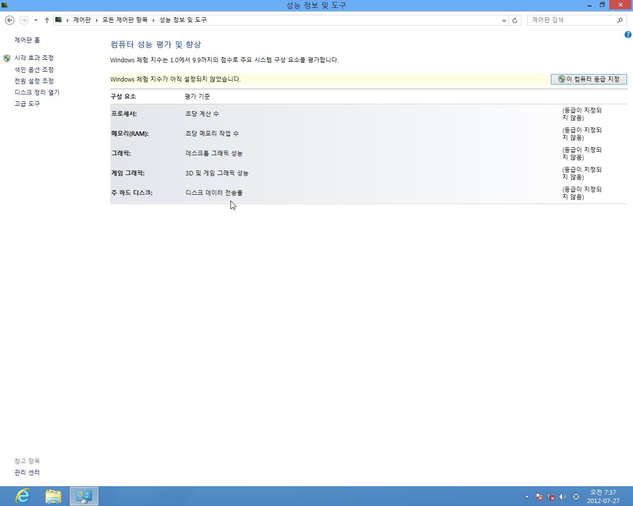The image size is (633, 506).
Task: Select the 제어판 breadcrumb
Action: pyautogui.click(x=82, y=20)
